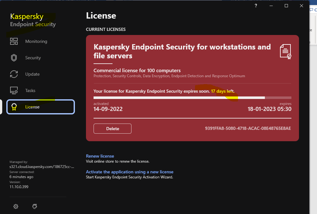Viewport: 317px width, 214px height.
Task: Open the Tasks monitor icon
Action: click(x=14, y=90)
